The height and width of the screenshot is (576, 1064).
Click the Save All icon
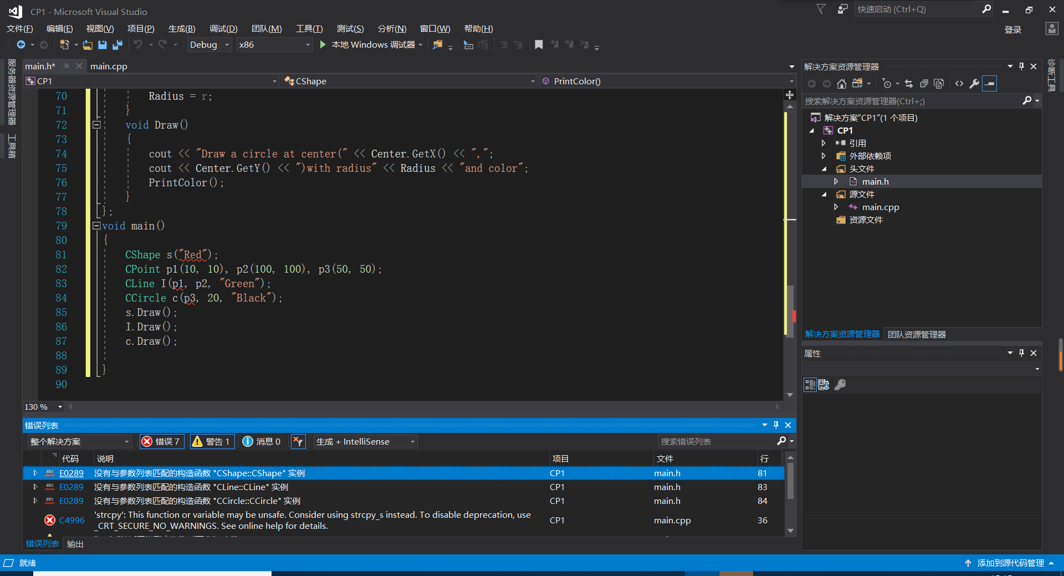pos(117,44)
